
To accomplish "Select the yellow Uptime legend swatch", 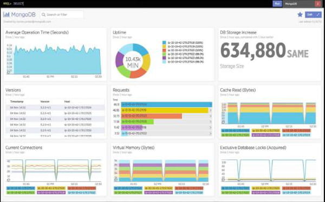I will [164, 47].
